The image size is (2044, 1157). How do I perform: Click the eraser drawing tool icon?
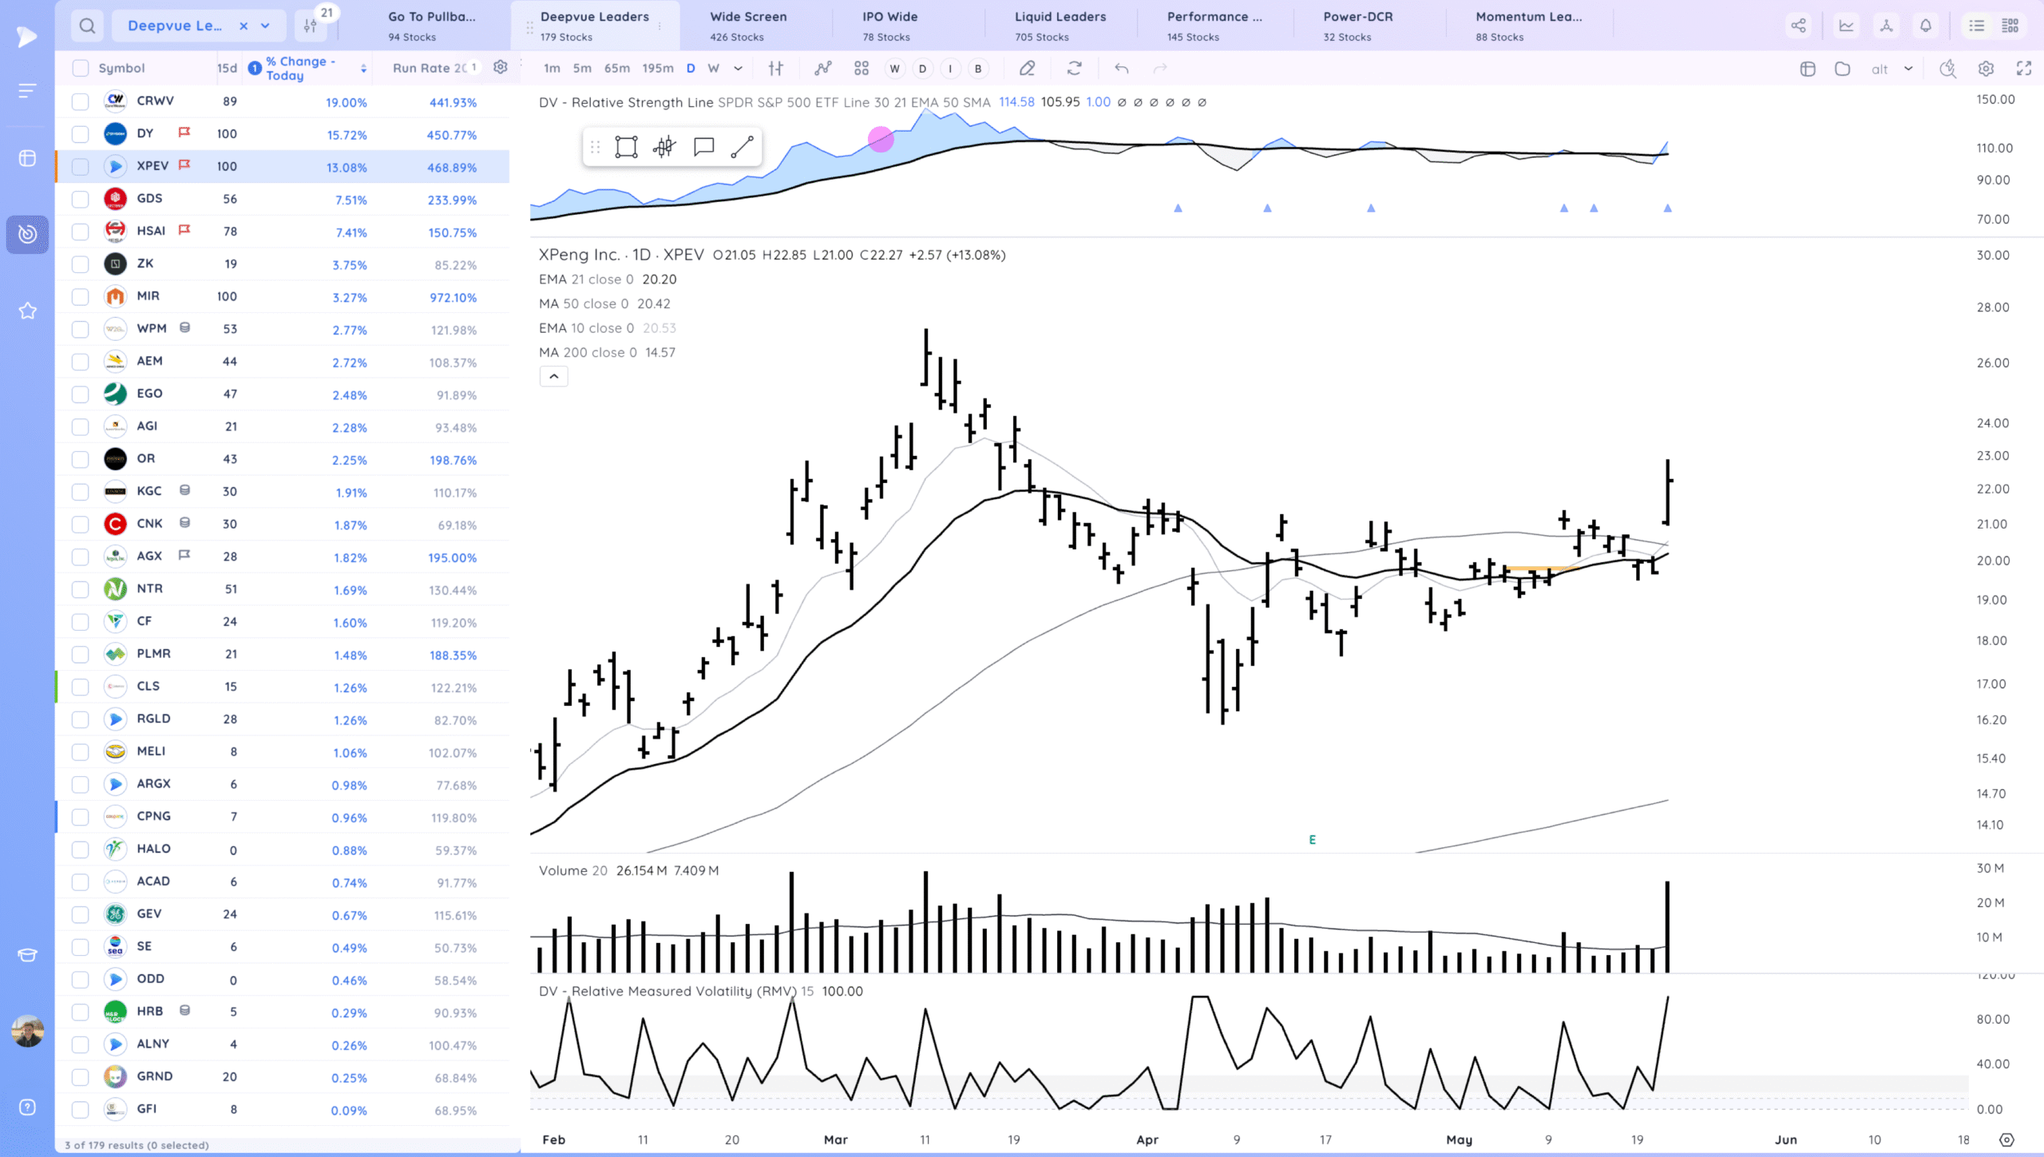coord(1028,69)
